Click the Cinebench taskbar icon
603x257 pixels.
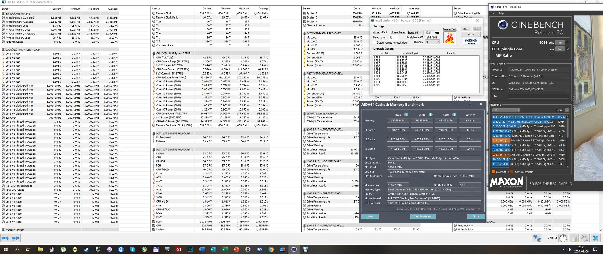pos(294,249)
